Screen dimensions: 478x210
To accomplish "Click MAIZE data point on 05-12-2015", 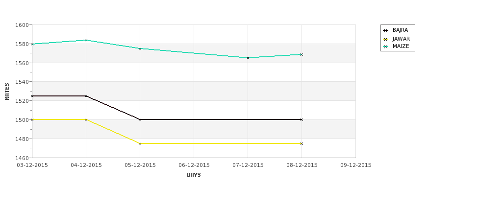I will (140, 48).
